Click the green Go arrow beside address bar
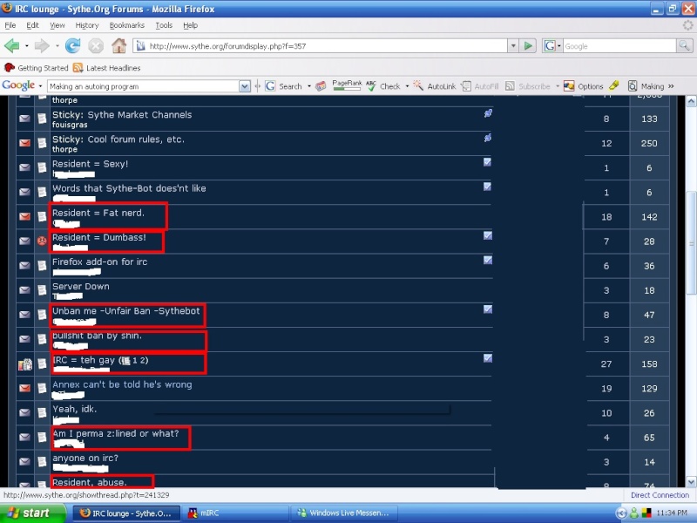This screenshot has width=697, height=523. (x=528, y=46)
